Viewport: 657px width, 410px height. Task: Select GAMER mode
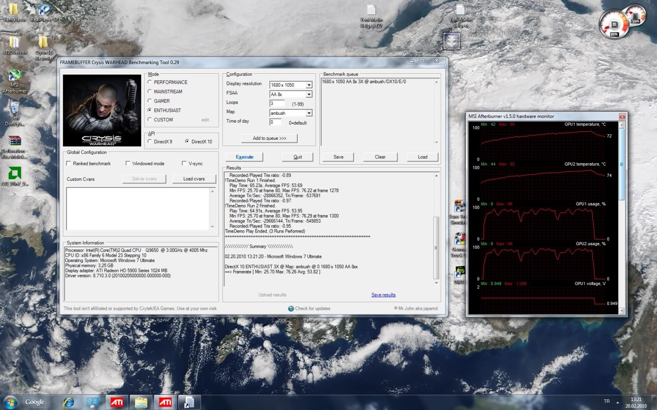(x=150, y=101)
